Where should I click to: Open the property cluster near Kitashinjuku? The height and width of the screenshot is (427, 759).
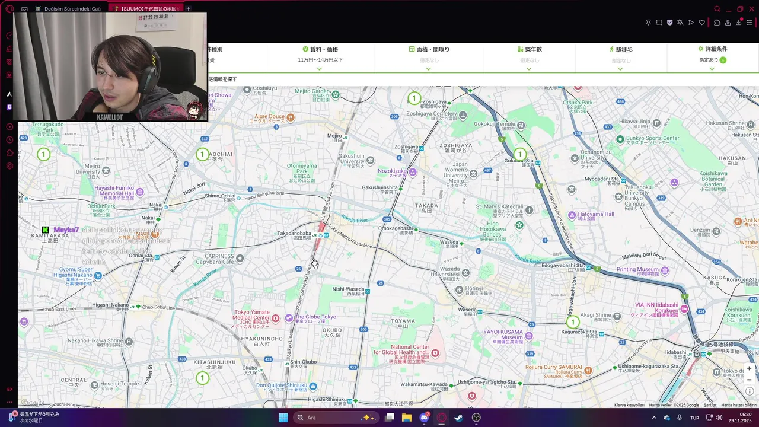(202, 378)
